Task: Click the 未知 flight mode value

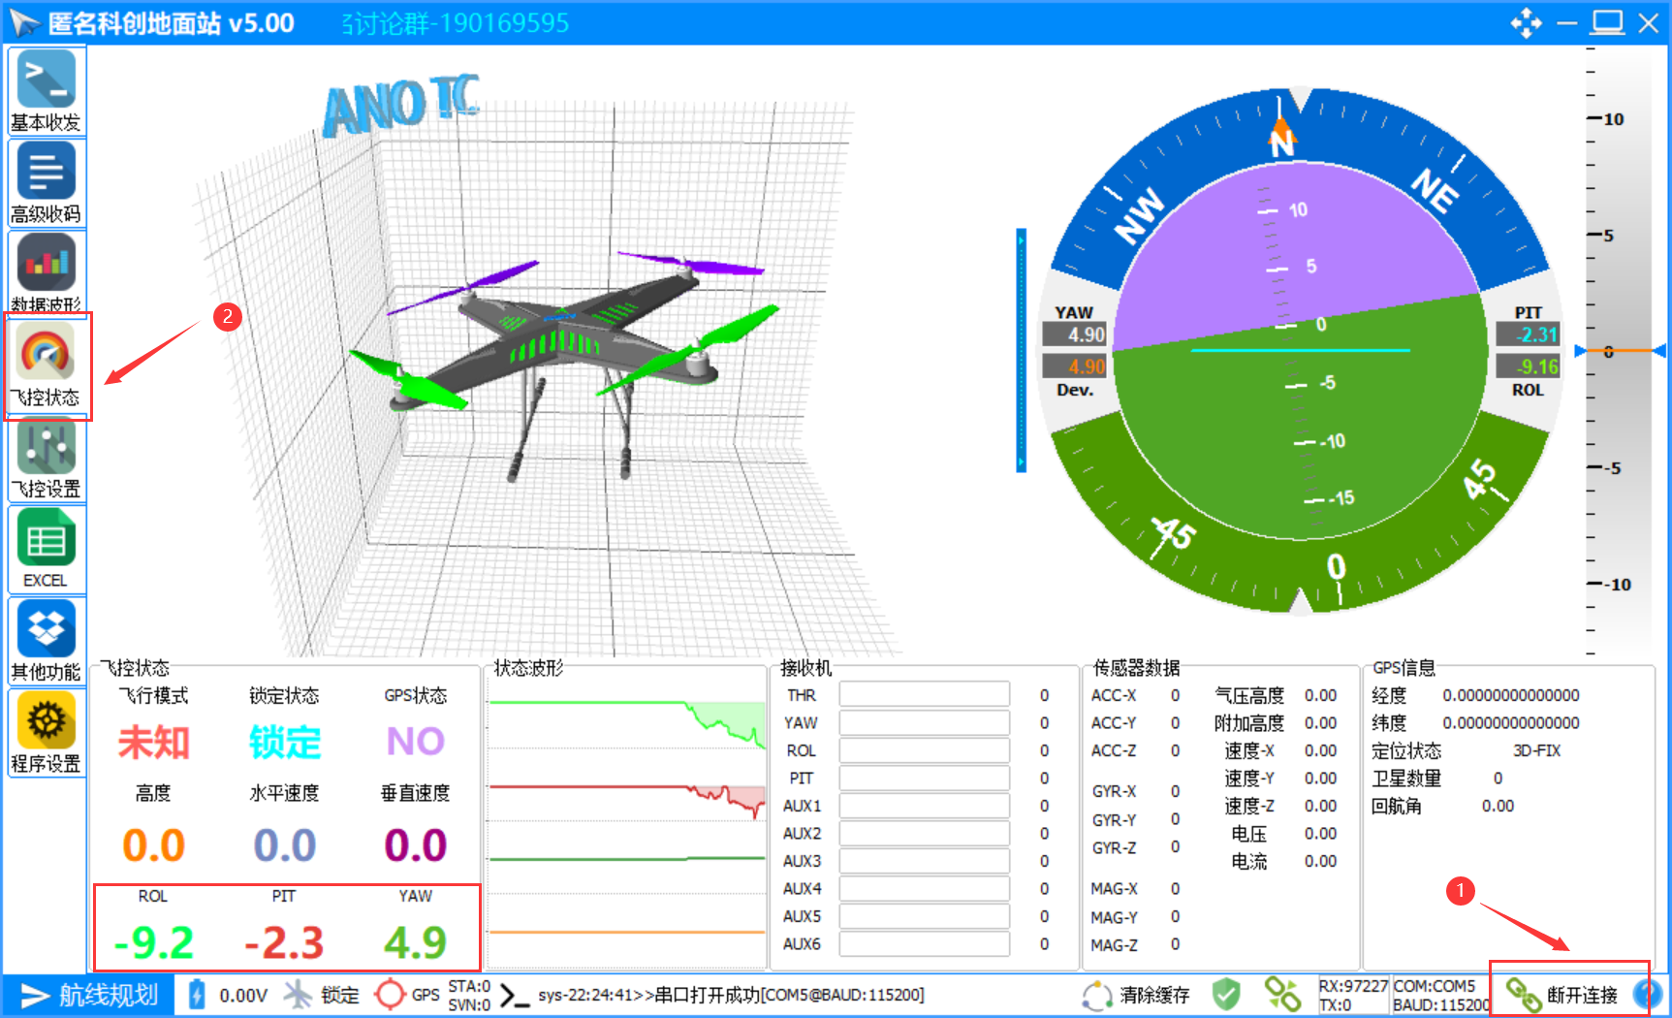Action: (x=153, y=743)
